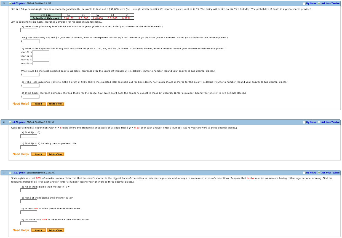Click question code BBBasicStat8Acc 6.1.017

[39, 3]
